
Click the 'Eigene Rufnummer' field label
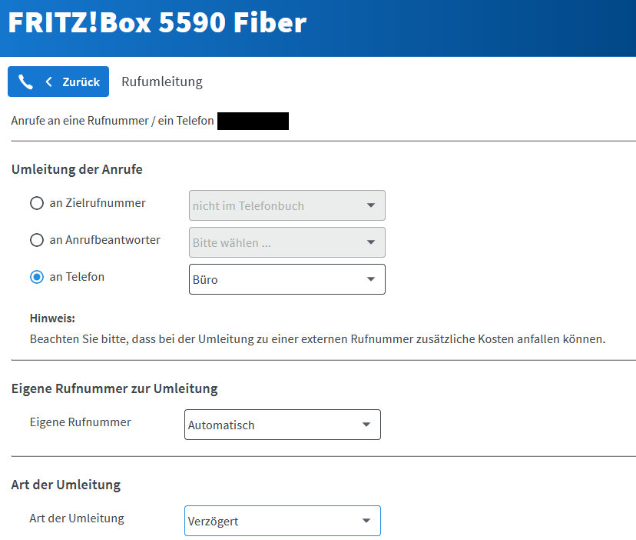pyautogui.click(x=80, y=422)
